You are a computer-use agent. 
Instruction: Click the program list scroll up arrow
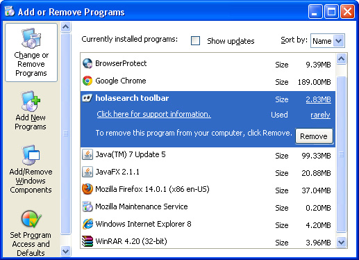coord(341,59)
